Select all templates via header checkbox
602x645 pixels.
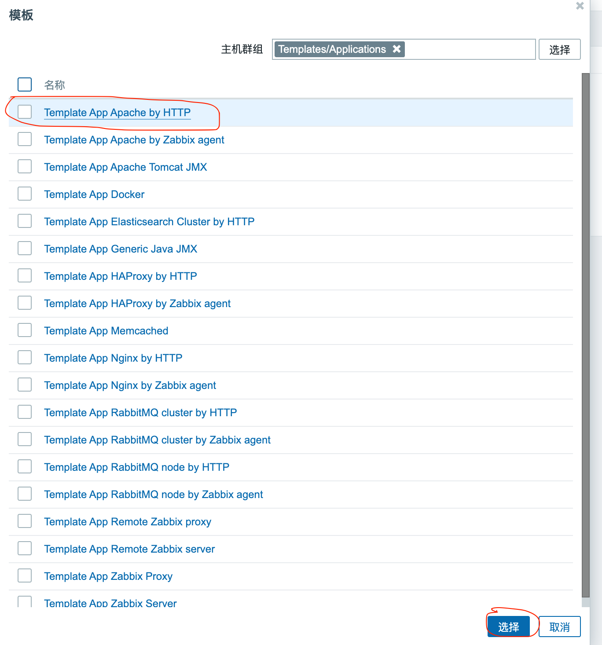25,84
